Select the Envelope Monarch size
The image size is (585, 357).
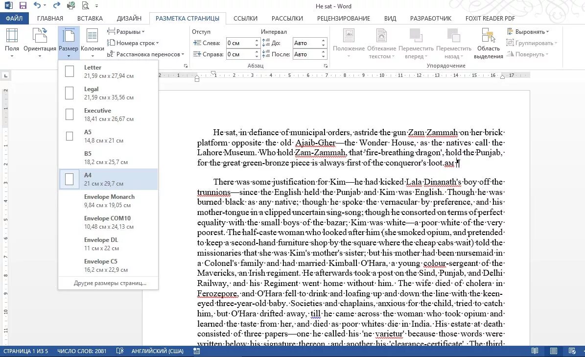coord(108,201)
